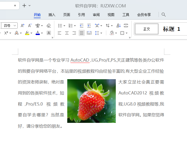This screenshot has width=187, height=146.
Task: Click the decrease font size icon
Action: [x=30, y=26]
